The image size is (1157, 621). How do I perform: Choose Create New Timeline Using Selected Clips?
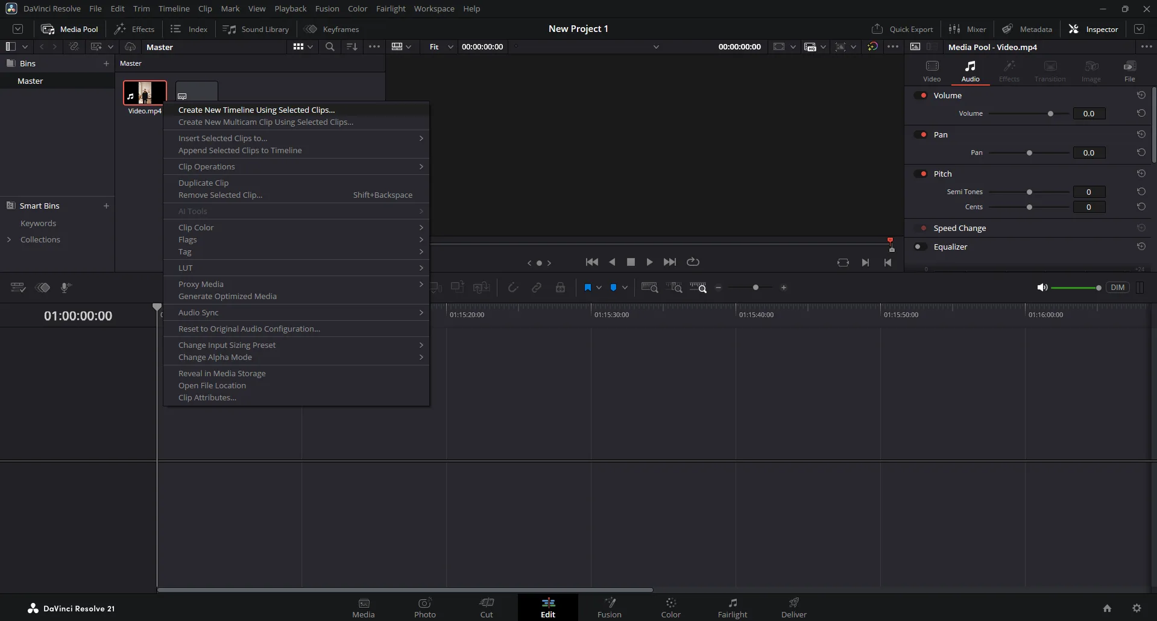(296, 110)
